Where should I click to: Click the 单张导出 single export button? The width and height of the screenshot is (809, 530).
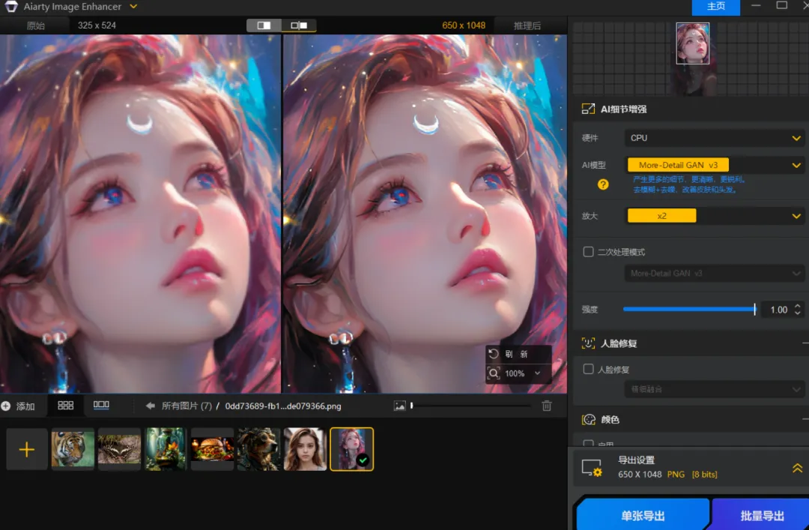click(643, 515)
